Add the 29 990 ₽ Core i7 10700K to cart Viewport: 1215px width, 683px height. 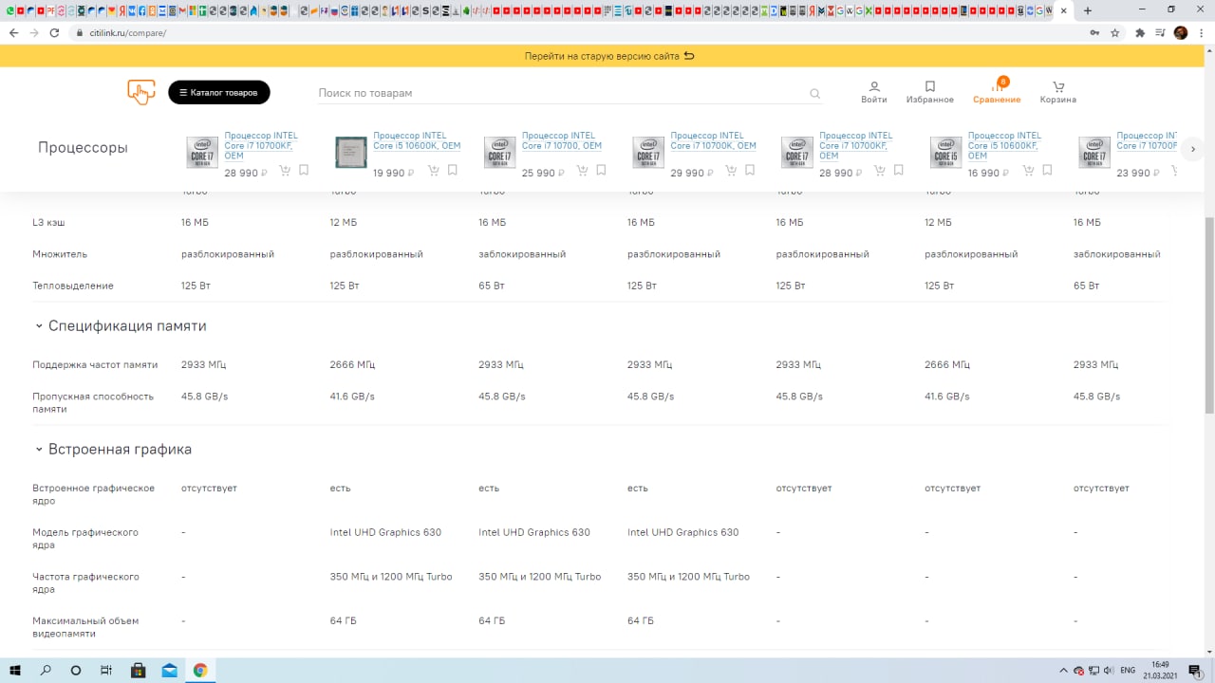pyautogui.click(x=731, y=171)
